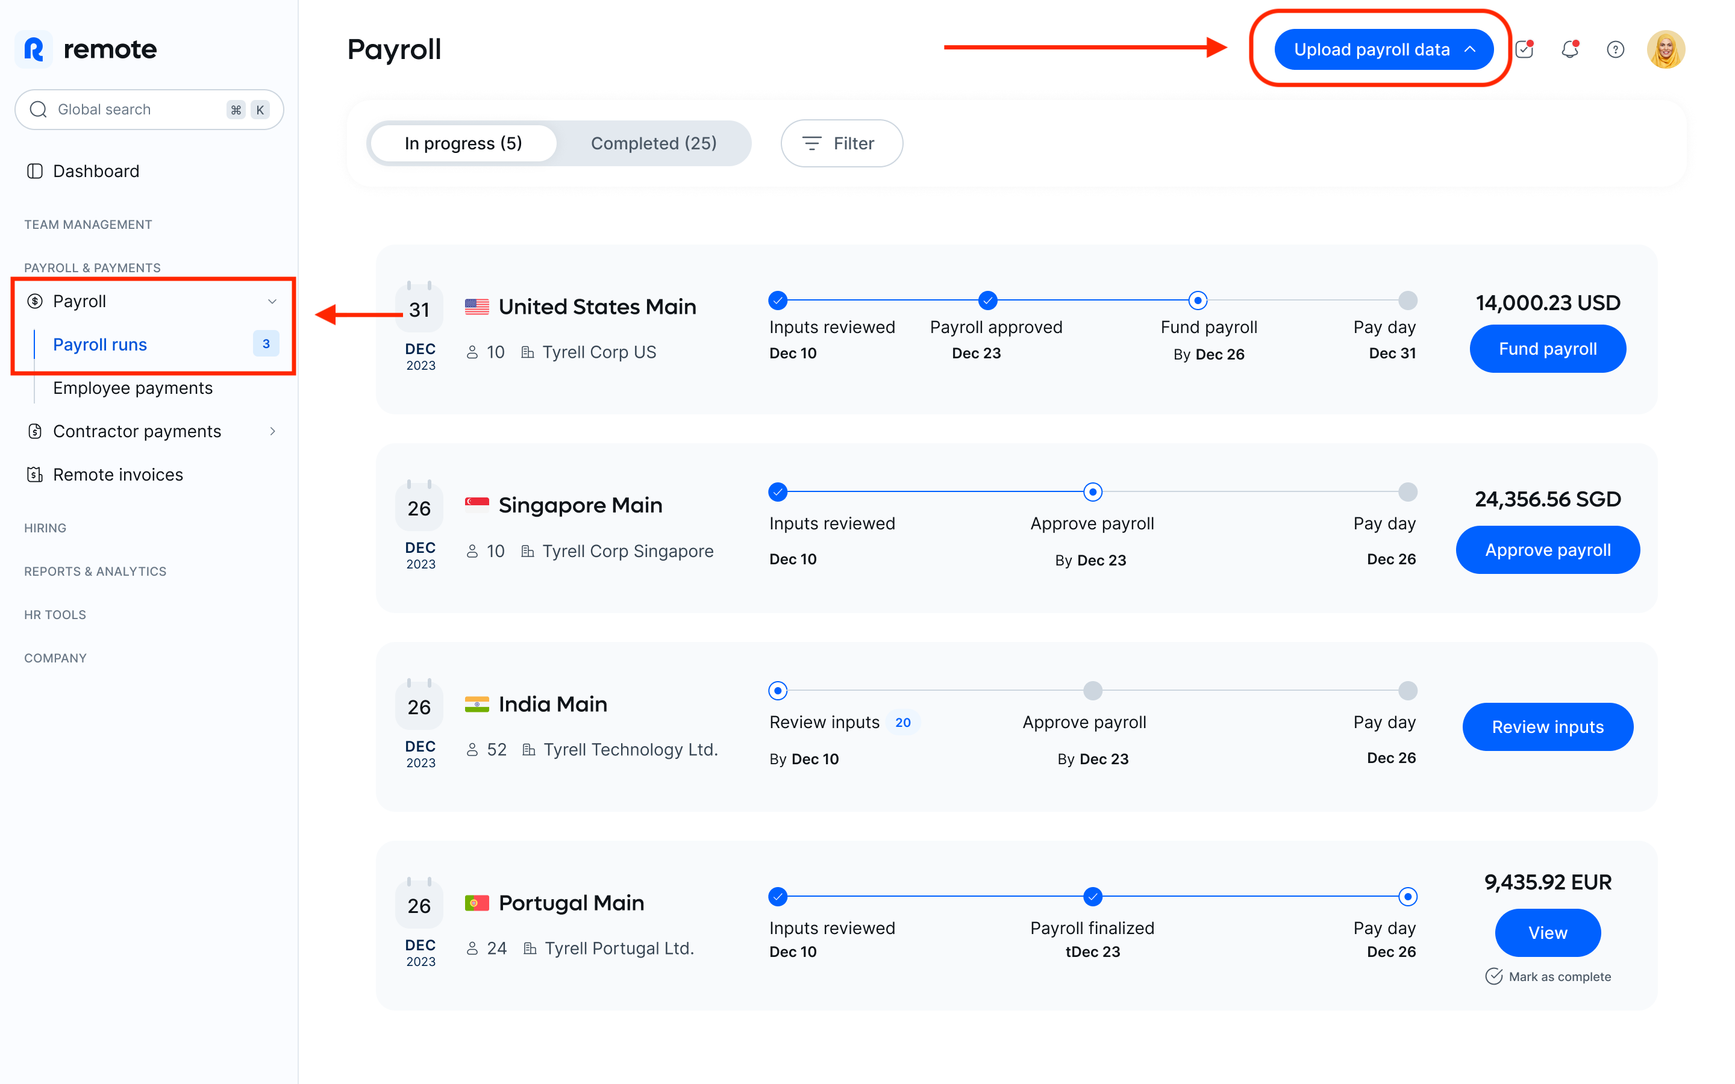This screenshot has height=1084, width=1735.
Task: Expand REPORTS & ANALYTICS section
Action: [x=95, y=572]
